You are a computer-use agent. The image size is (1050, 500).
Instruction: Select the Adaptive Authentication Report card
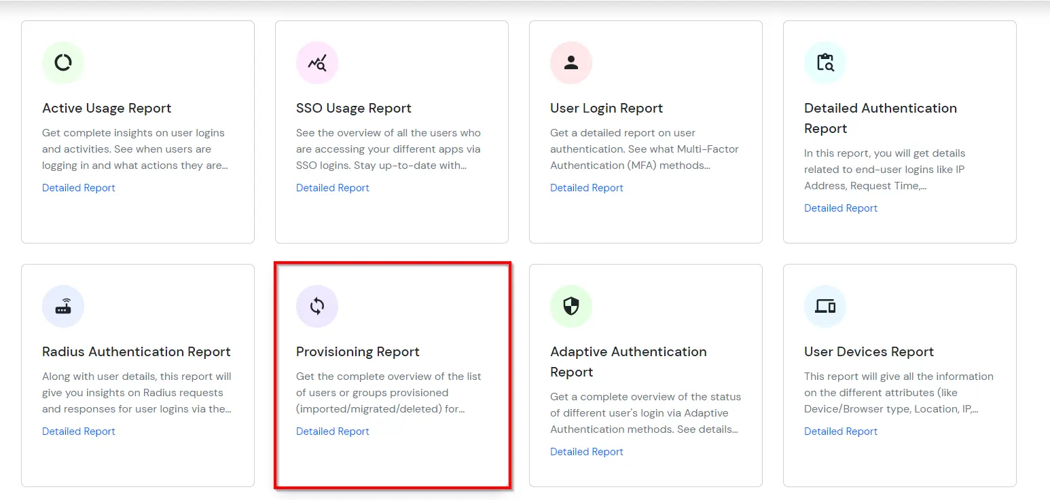645,375
